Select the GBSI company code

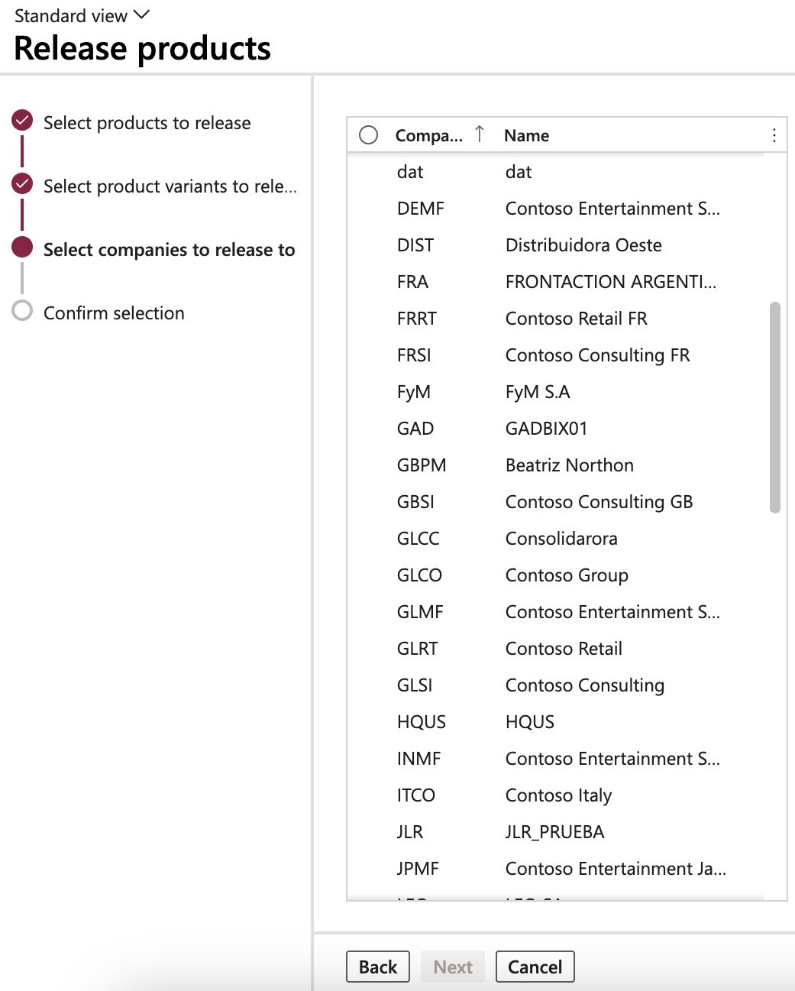415,502
